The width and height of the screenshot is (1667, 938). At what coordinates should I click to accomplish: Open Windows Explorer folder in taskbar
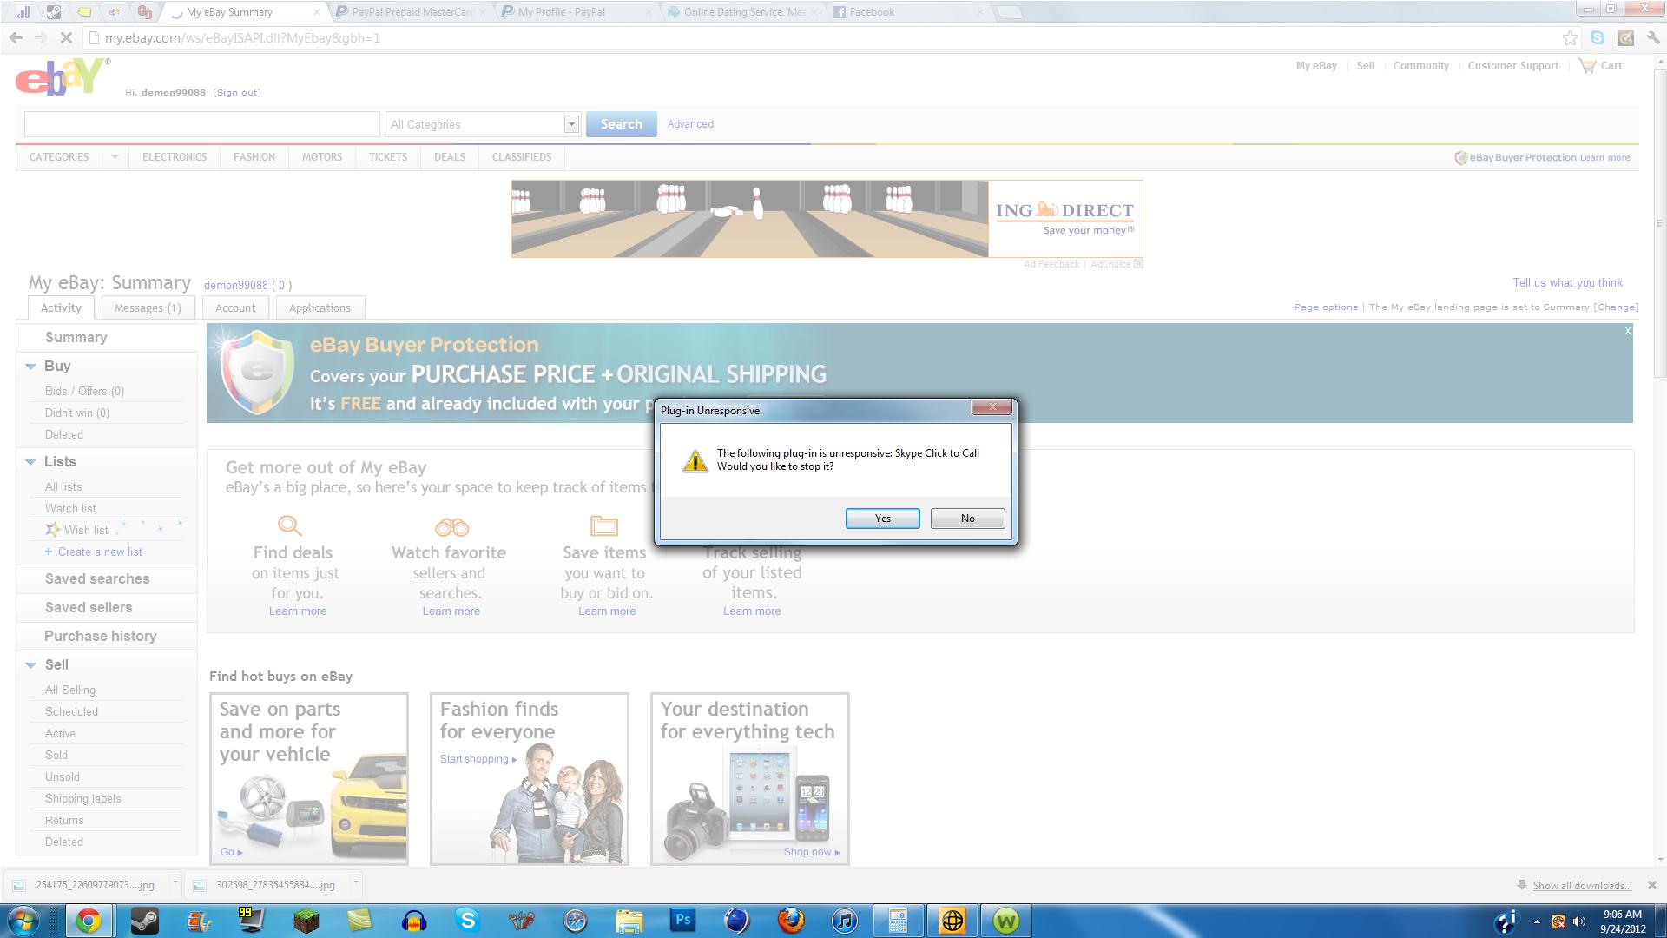tap(629, 921)
